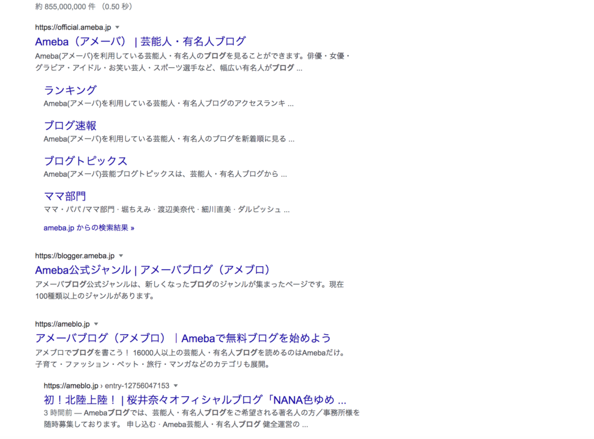The height and width of the screenshot is (439, 594).
Task: Click the snippet line 子育て・ファッション・ペット・旅行
Action: click(x=153, y=364)
